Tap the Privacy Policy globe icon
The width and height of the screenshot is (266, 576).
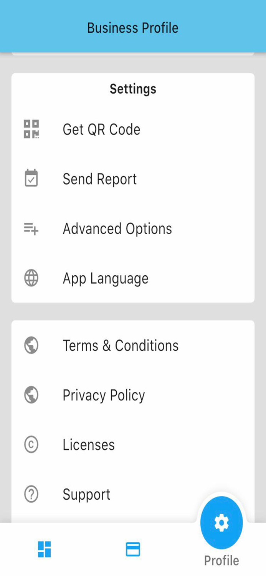(x=31, y=395)
